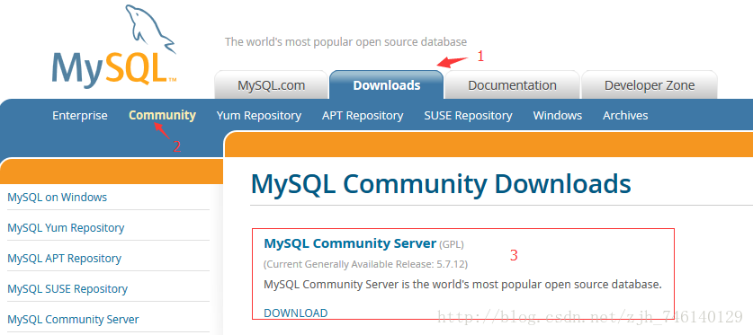Open APT Repository in the top submenu
This screenshot has height=335, width=753.
point(363,116)
